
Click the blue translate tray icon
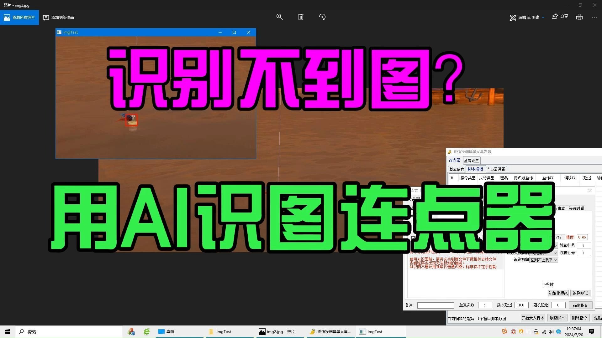click(x=558, y=332)
